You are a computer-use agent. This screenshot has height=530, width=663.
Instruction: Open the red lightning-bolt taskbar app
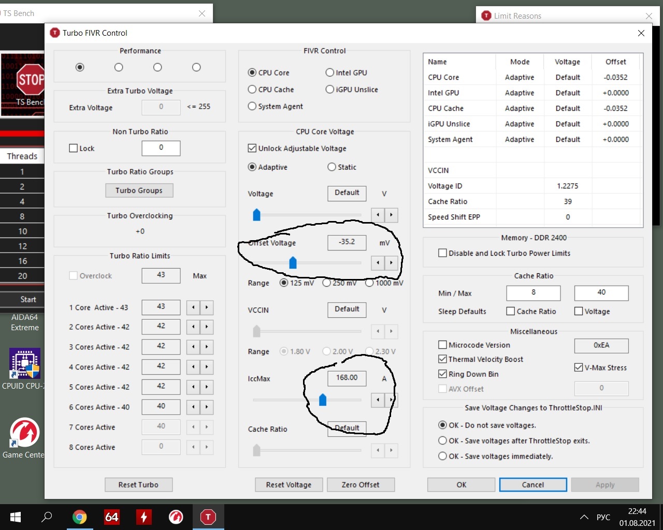click(144, 517)
